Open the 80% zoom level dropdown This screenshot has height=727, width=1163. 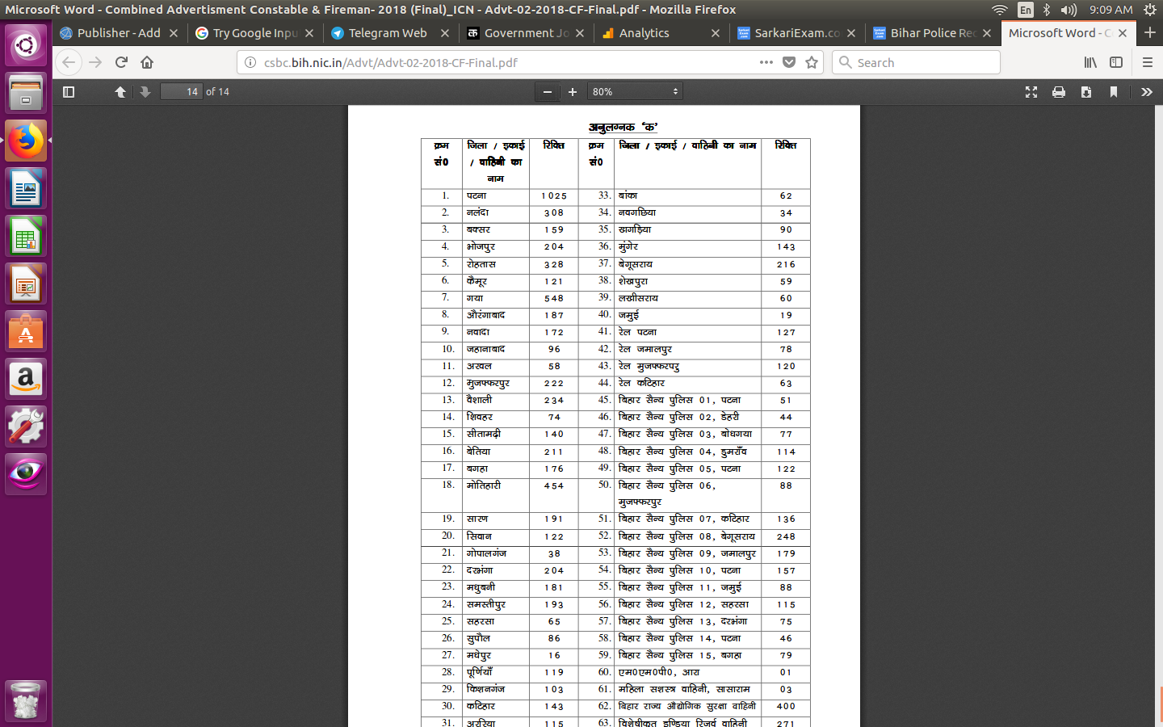(635, 92)
